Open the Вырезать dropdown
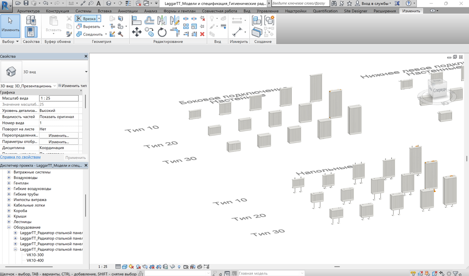The height and width of the screenshot is (276, 469). pyautogui.click(x=103, y=27)
